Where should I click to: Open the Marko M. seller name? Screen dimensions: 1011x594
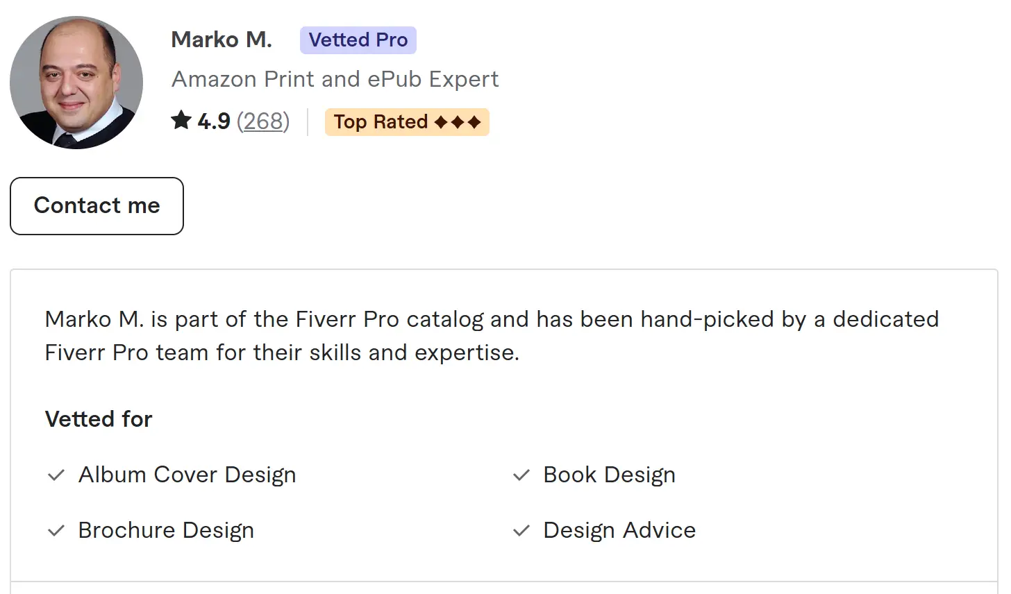[x=222, y=40]
